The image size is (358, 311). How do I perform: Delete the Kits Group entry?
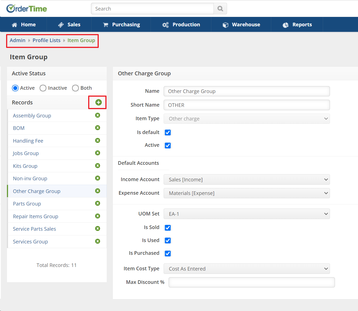click(98, 166)
